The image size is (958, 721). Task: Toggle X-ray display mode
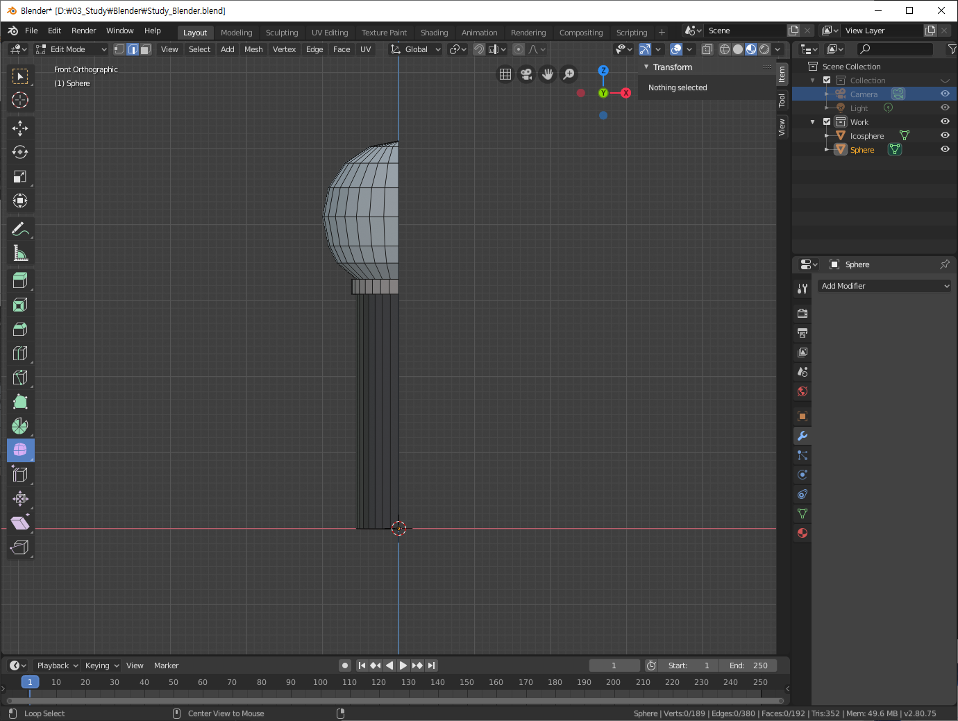coord(707,49)
